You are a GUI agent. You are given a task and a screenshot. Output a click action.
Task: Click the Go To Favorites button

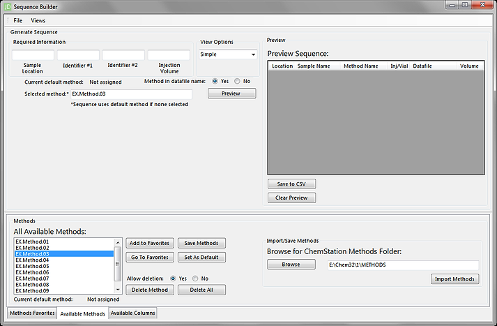(150, 257)
